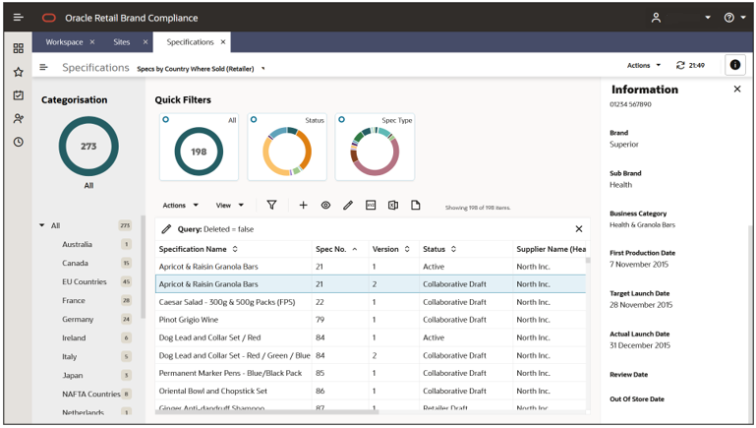Toggle the information panel icon
The height and width of the screenshot is (428, 756).
pyautogui.click(x=734, y=65)
